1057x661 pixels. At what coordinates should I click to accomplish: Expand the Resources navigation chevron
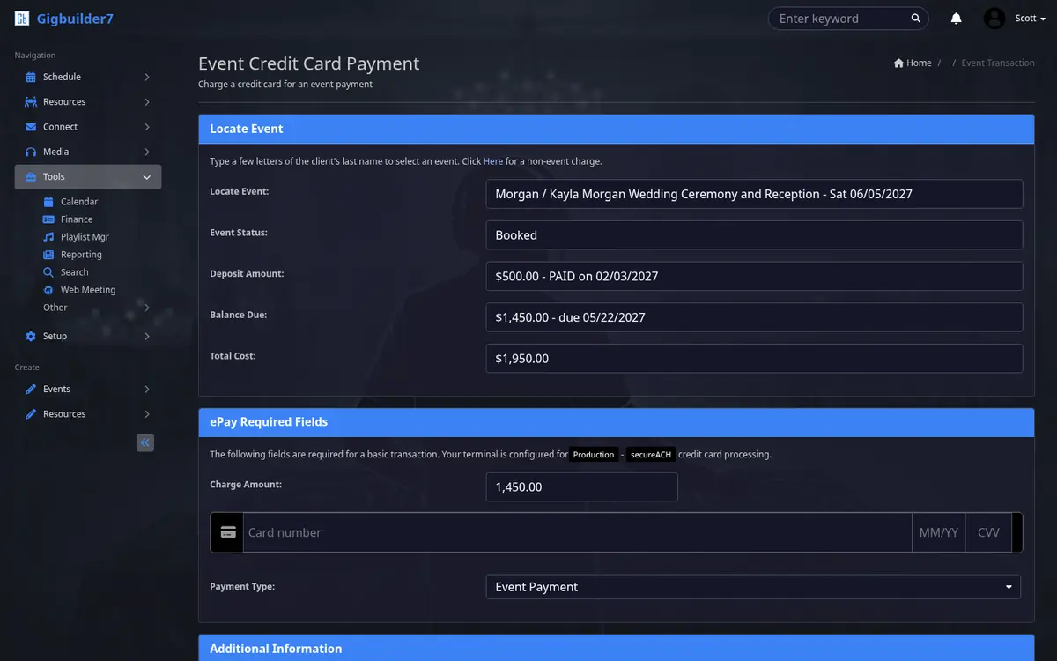pyautogui.click(x=147, y=102)
